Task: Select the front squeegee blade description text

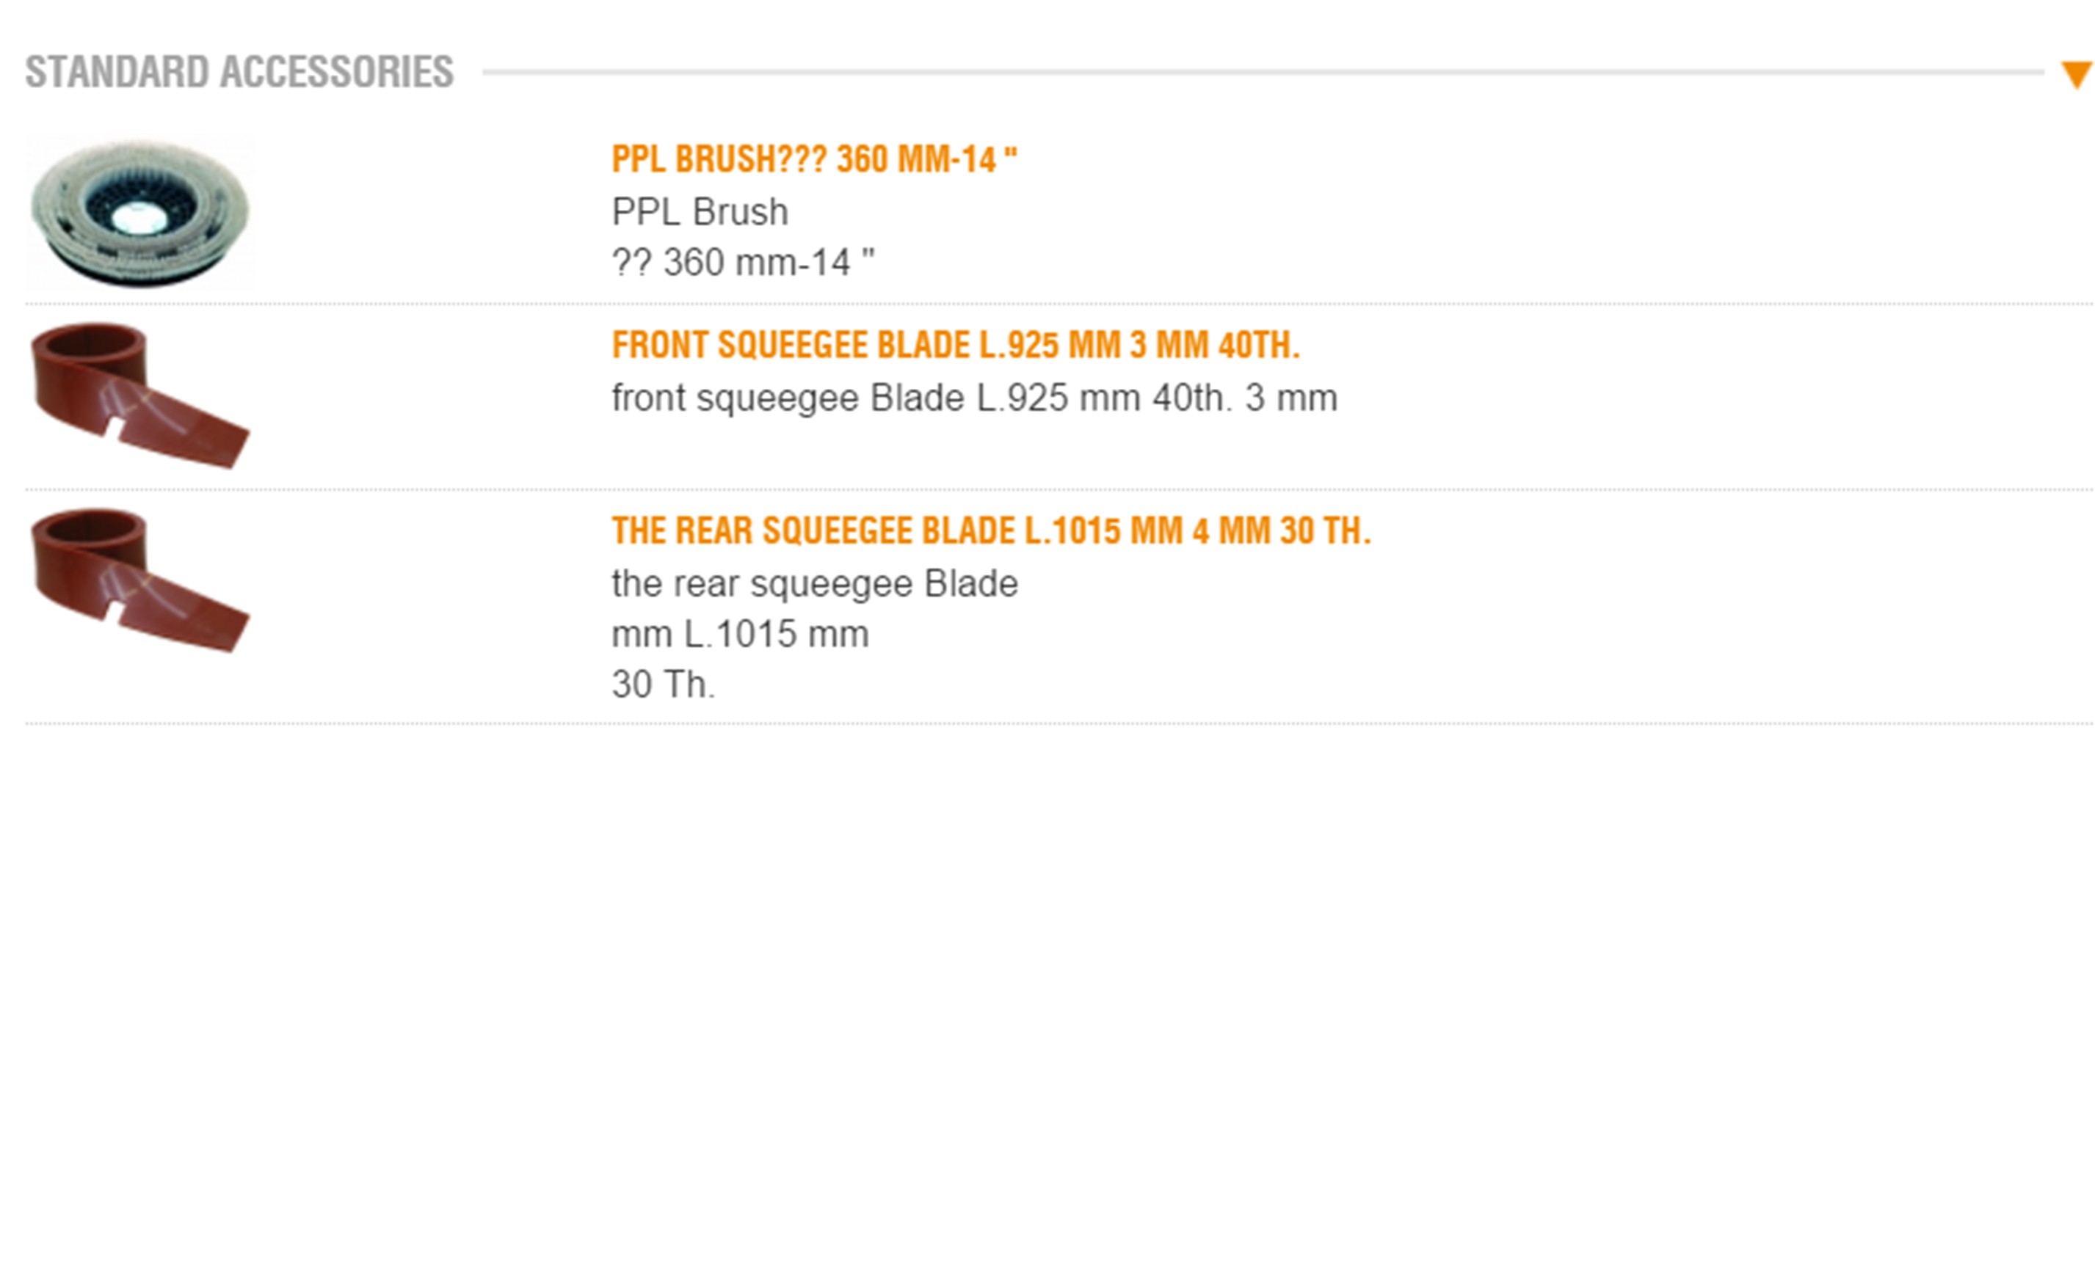Action: tap(973, 398)
